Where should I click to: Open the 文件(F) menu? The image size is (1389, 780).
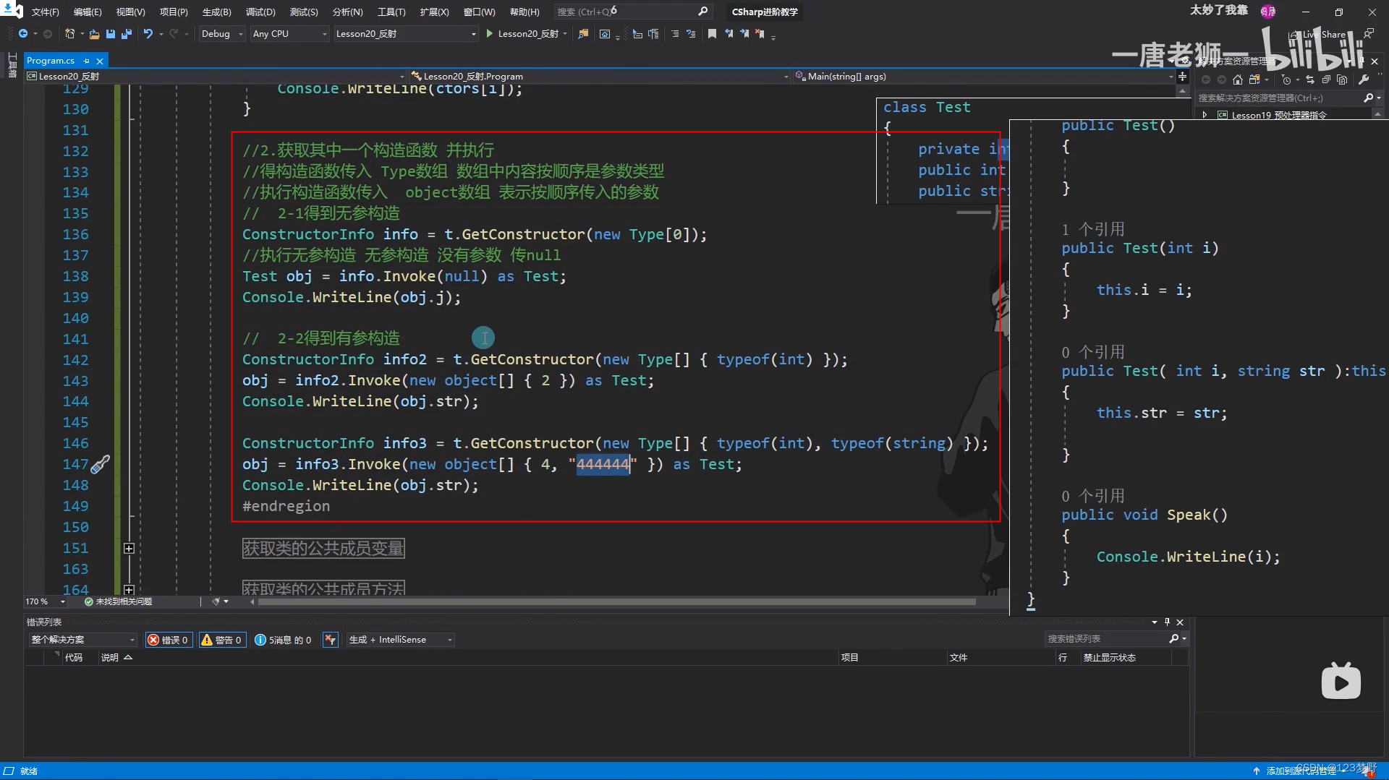(x=46, y=12)
